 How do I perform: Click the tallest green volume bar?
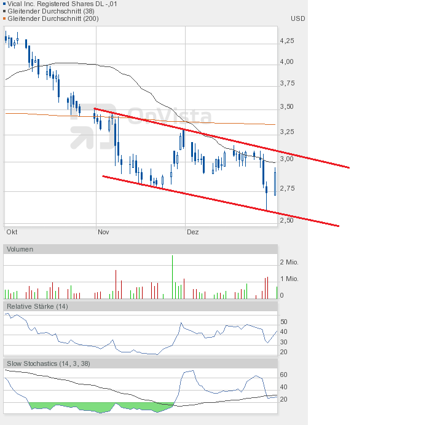(x=172, y=277)
